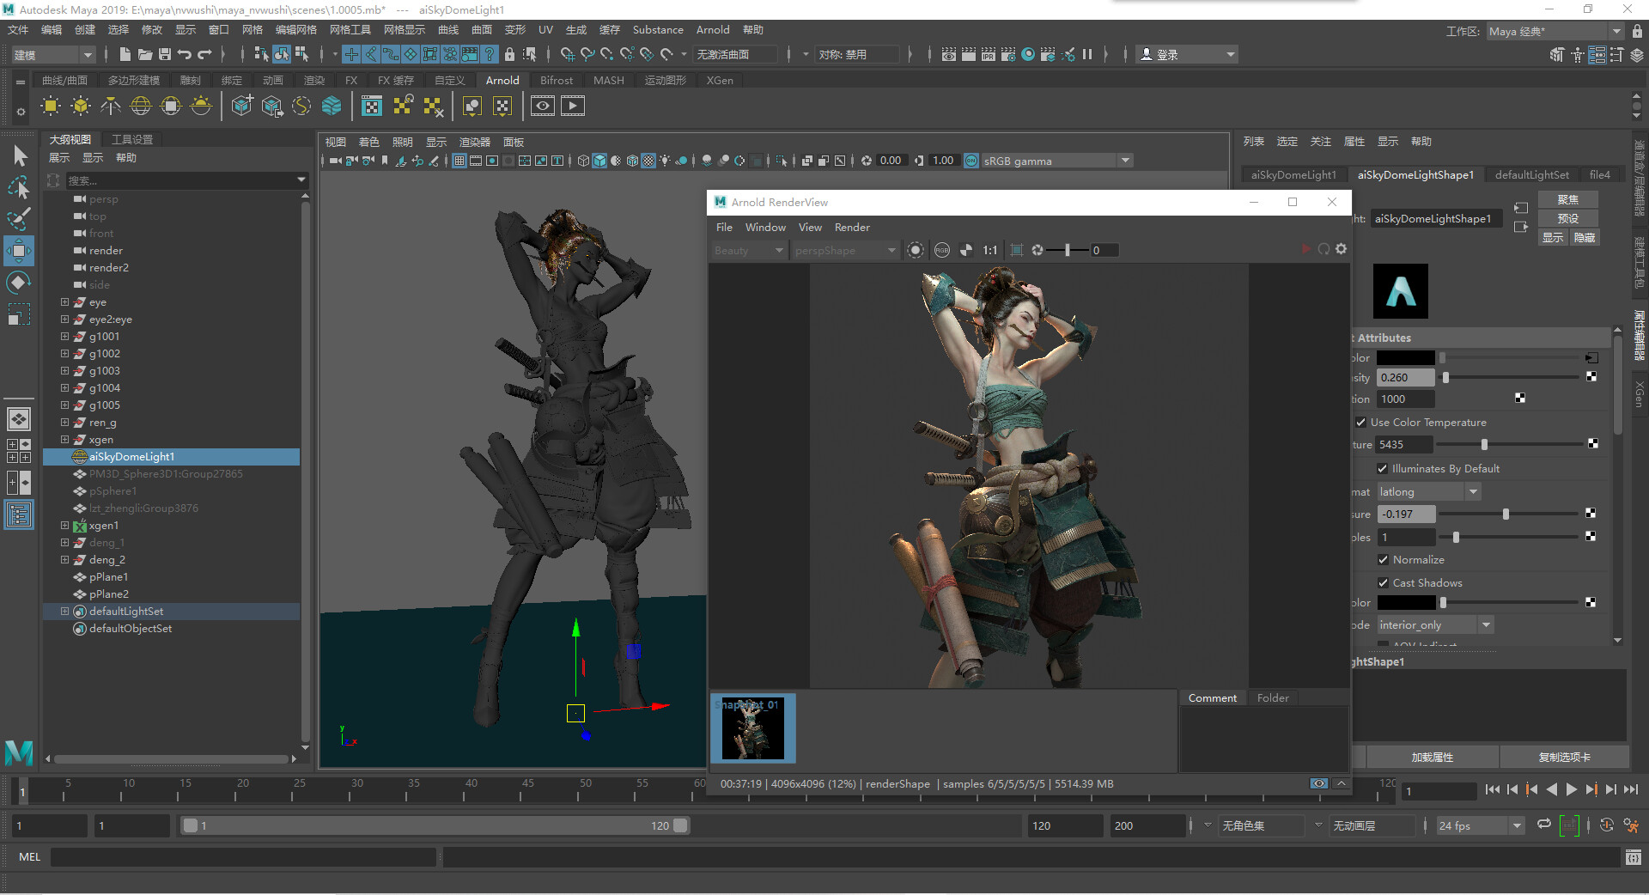This screenshot has width=1649, height=895.
Task: Click the Arnold skydome light shelf icon
Action: (141, 107)
